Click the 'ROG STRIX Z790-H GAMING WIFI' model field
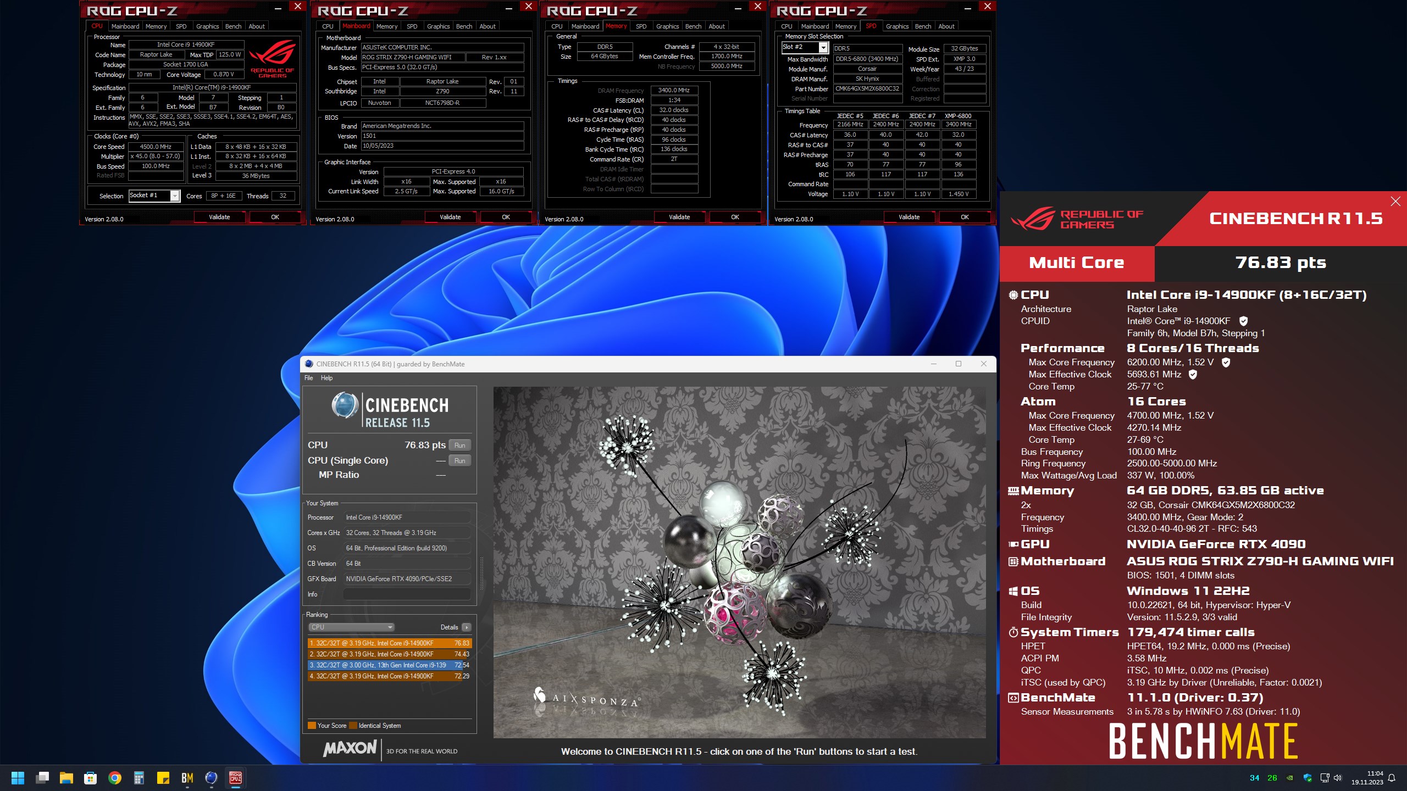 point(412,57)
